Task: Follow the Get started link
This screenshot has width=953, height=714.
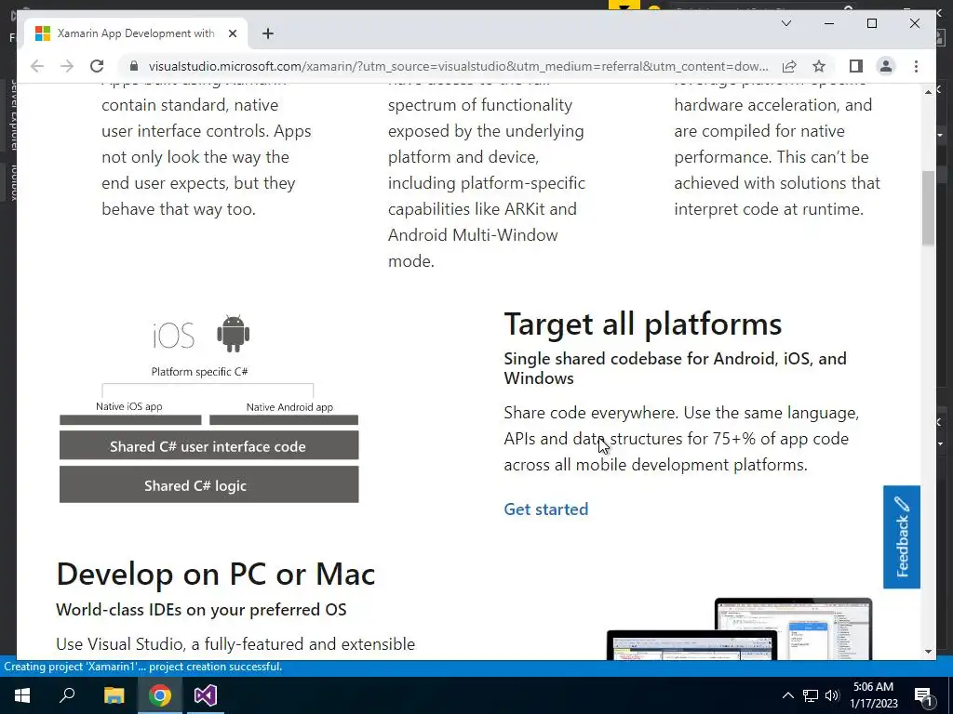Action: (x=545, y=509)
